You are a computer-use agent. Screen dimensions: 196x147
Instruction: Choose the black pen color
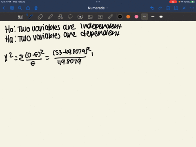click(x=120, y=17)
